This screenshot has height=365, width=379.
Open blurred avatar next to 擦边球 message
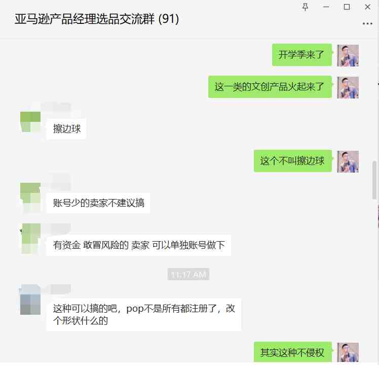30,122
